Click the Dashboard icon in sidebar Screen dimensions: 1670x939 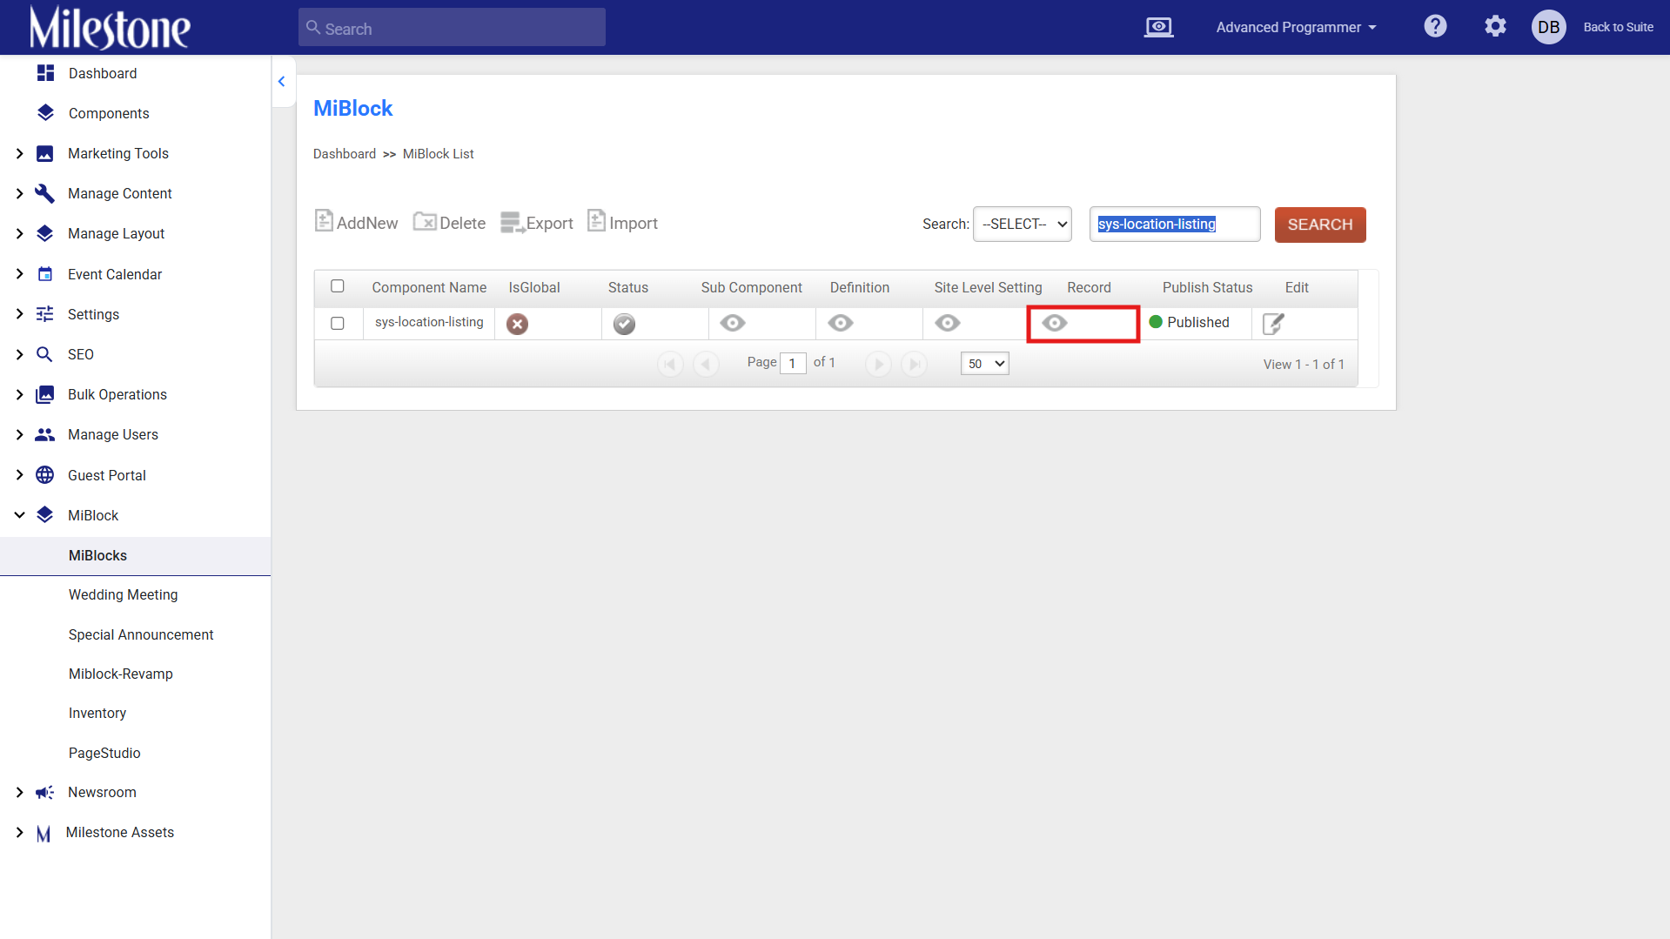point(46,73)
